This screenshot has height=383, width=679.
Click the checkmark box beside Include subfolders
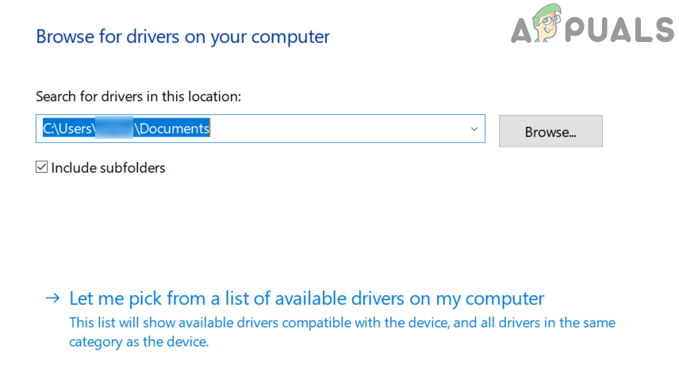coord(42,168)
